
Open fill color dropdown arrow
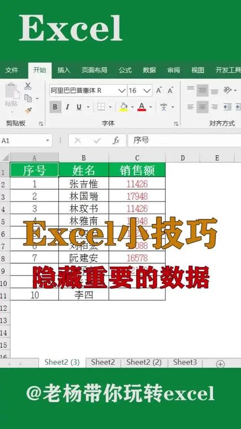(x=132, y=107)
